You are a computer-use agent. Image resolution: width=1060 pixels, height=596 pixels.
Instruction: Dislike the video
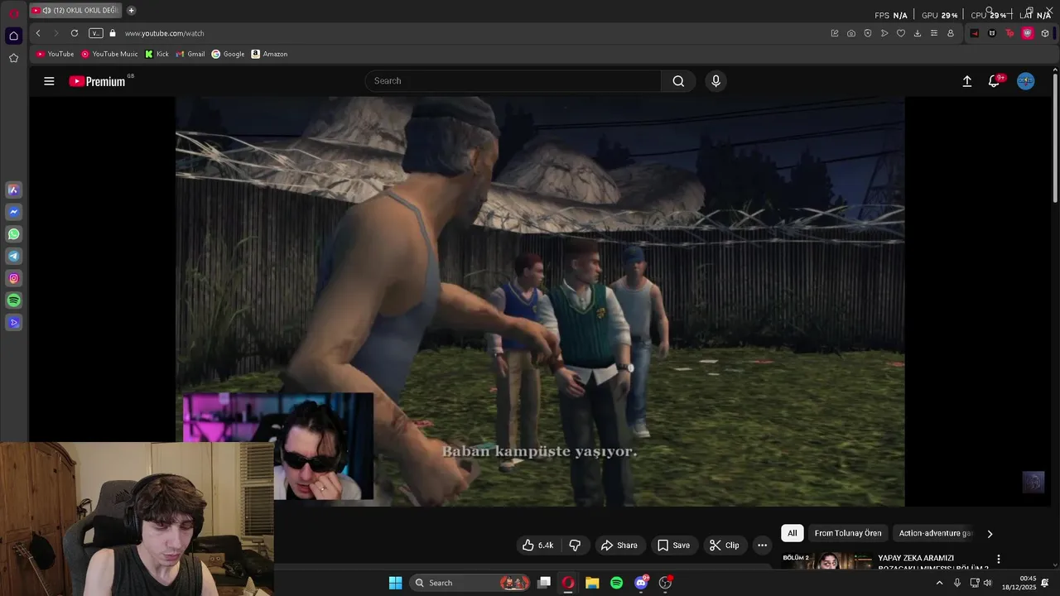tap(575, 546)
